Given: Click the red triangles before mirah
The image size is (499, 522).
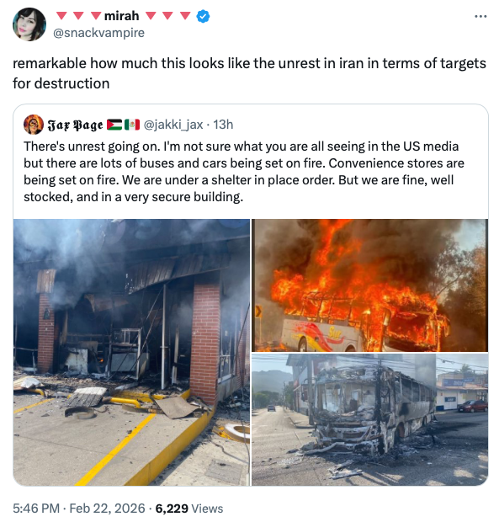Looking at the screenshot, I should 78,16.
